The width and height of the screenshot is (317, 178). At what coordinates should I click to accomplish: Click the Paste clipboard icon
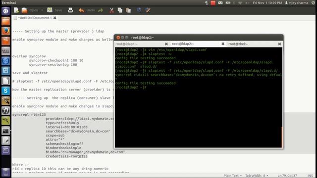128,10
